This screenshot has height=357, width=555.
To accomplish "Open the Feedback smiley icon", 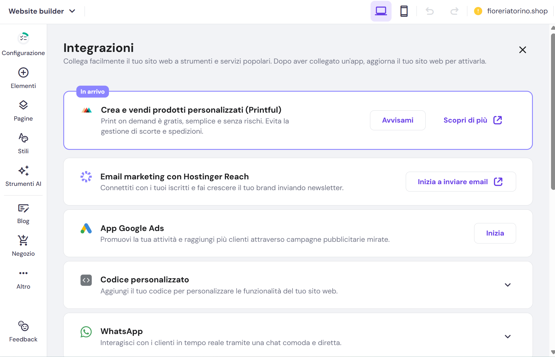I will coord(23,326).
